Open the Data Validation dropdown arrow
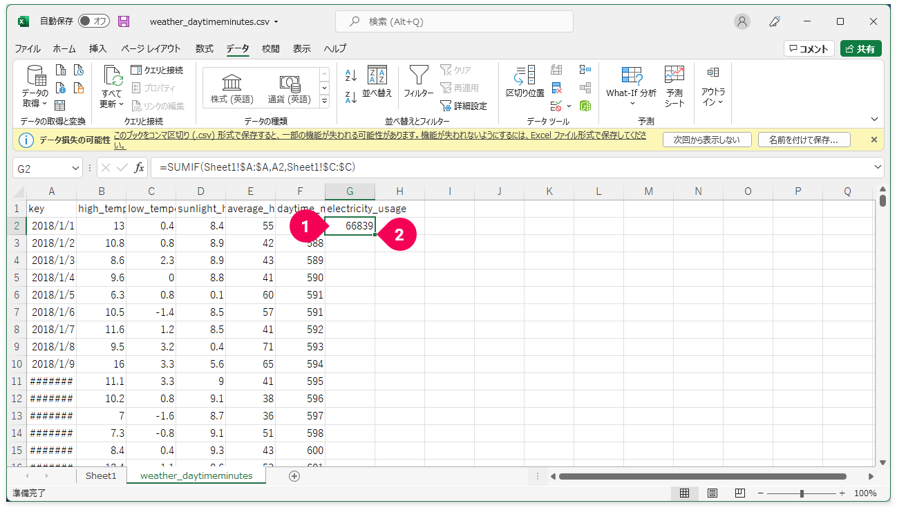 569,106
